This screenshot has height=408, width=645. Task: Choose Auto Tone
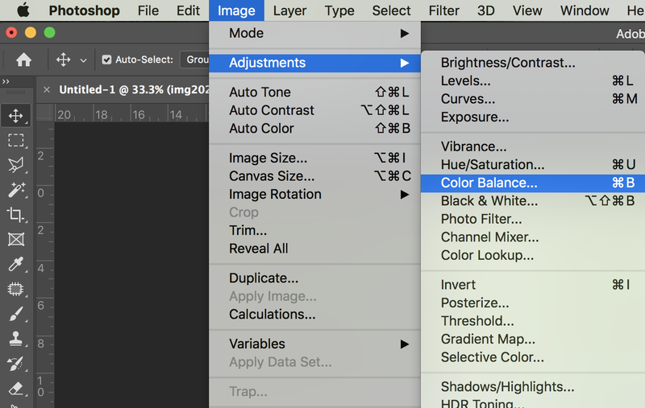point(314,92)
